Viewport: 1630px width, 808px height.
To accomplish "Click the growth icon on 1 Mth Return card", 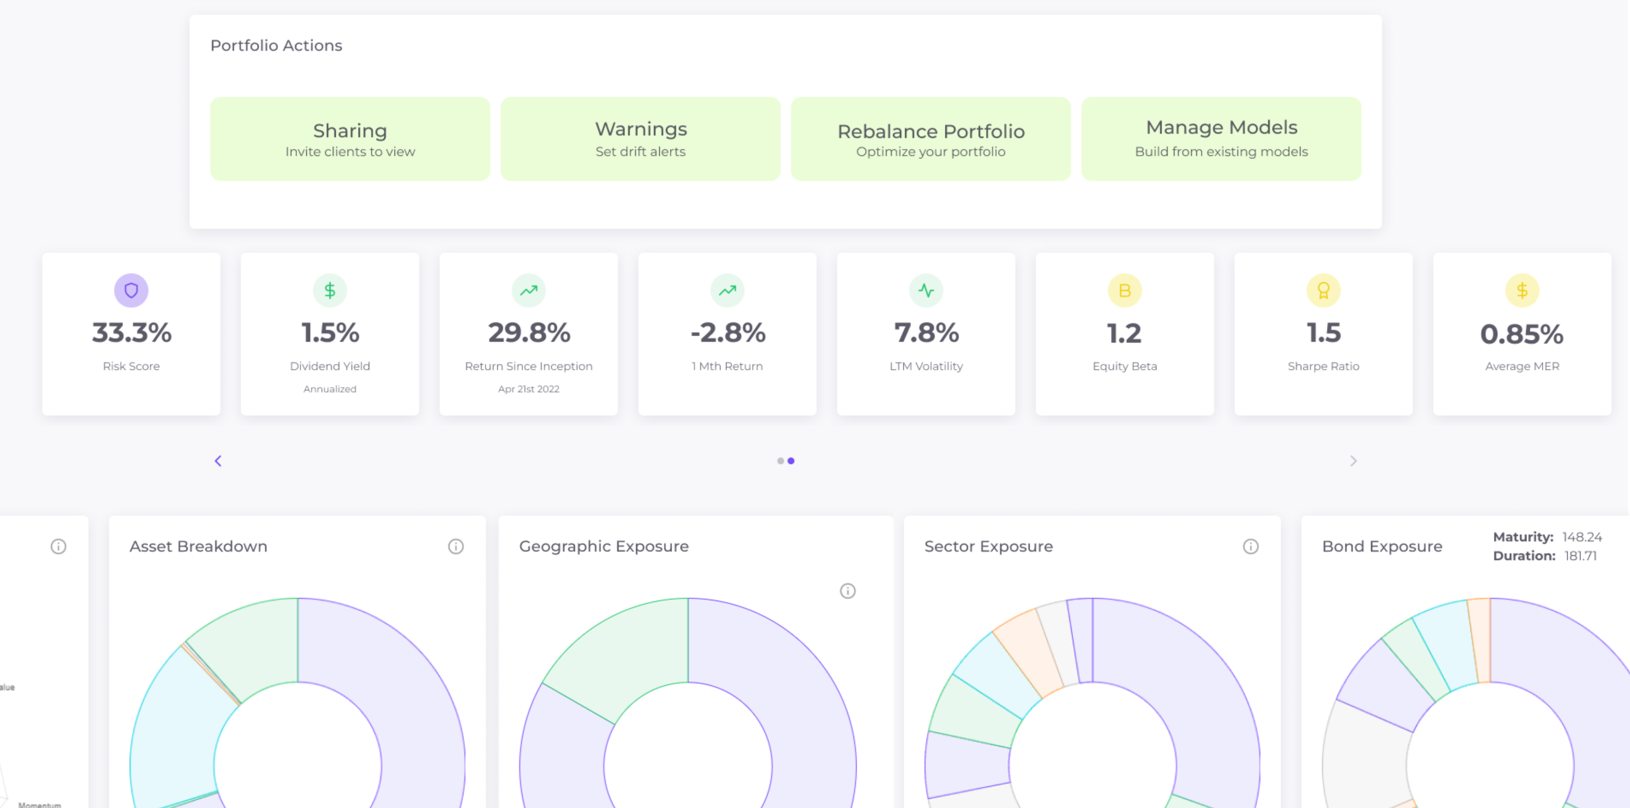I will click(727, 290).
